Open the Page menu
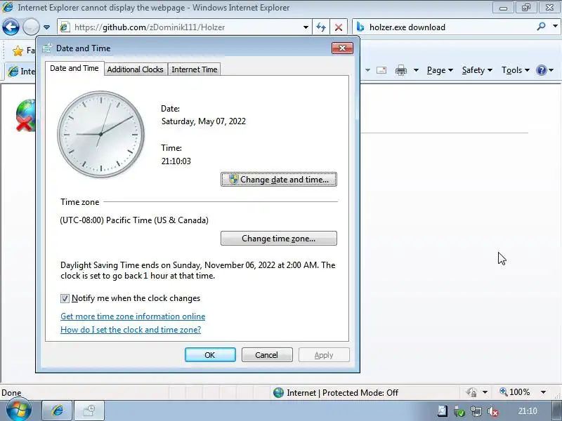This screenshot has height=421, width=562. click(440, 70)
